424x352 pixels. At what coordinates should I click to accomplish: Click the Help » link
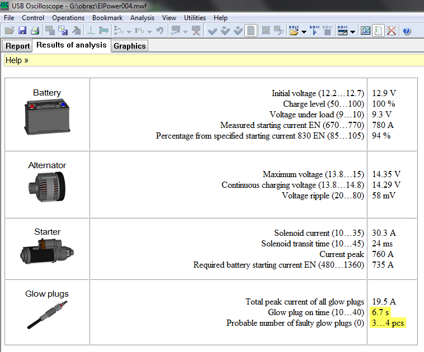pyautogui.click(x=17, y=60)
